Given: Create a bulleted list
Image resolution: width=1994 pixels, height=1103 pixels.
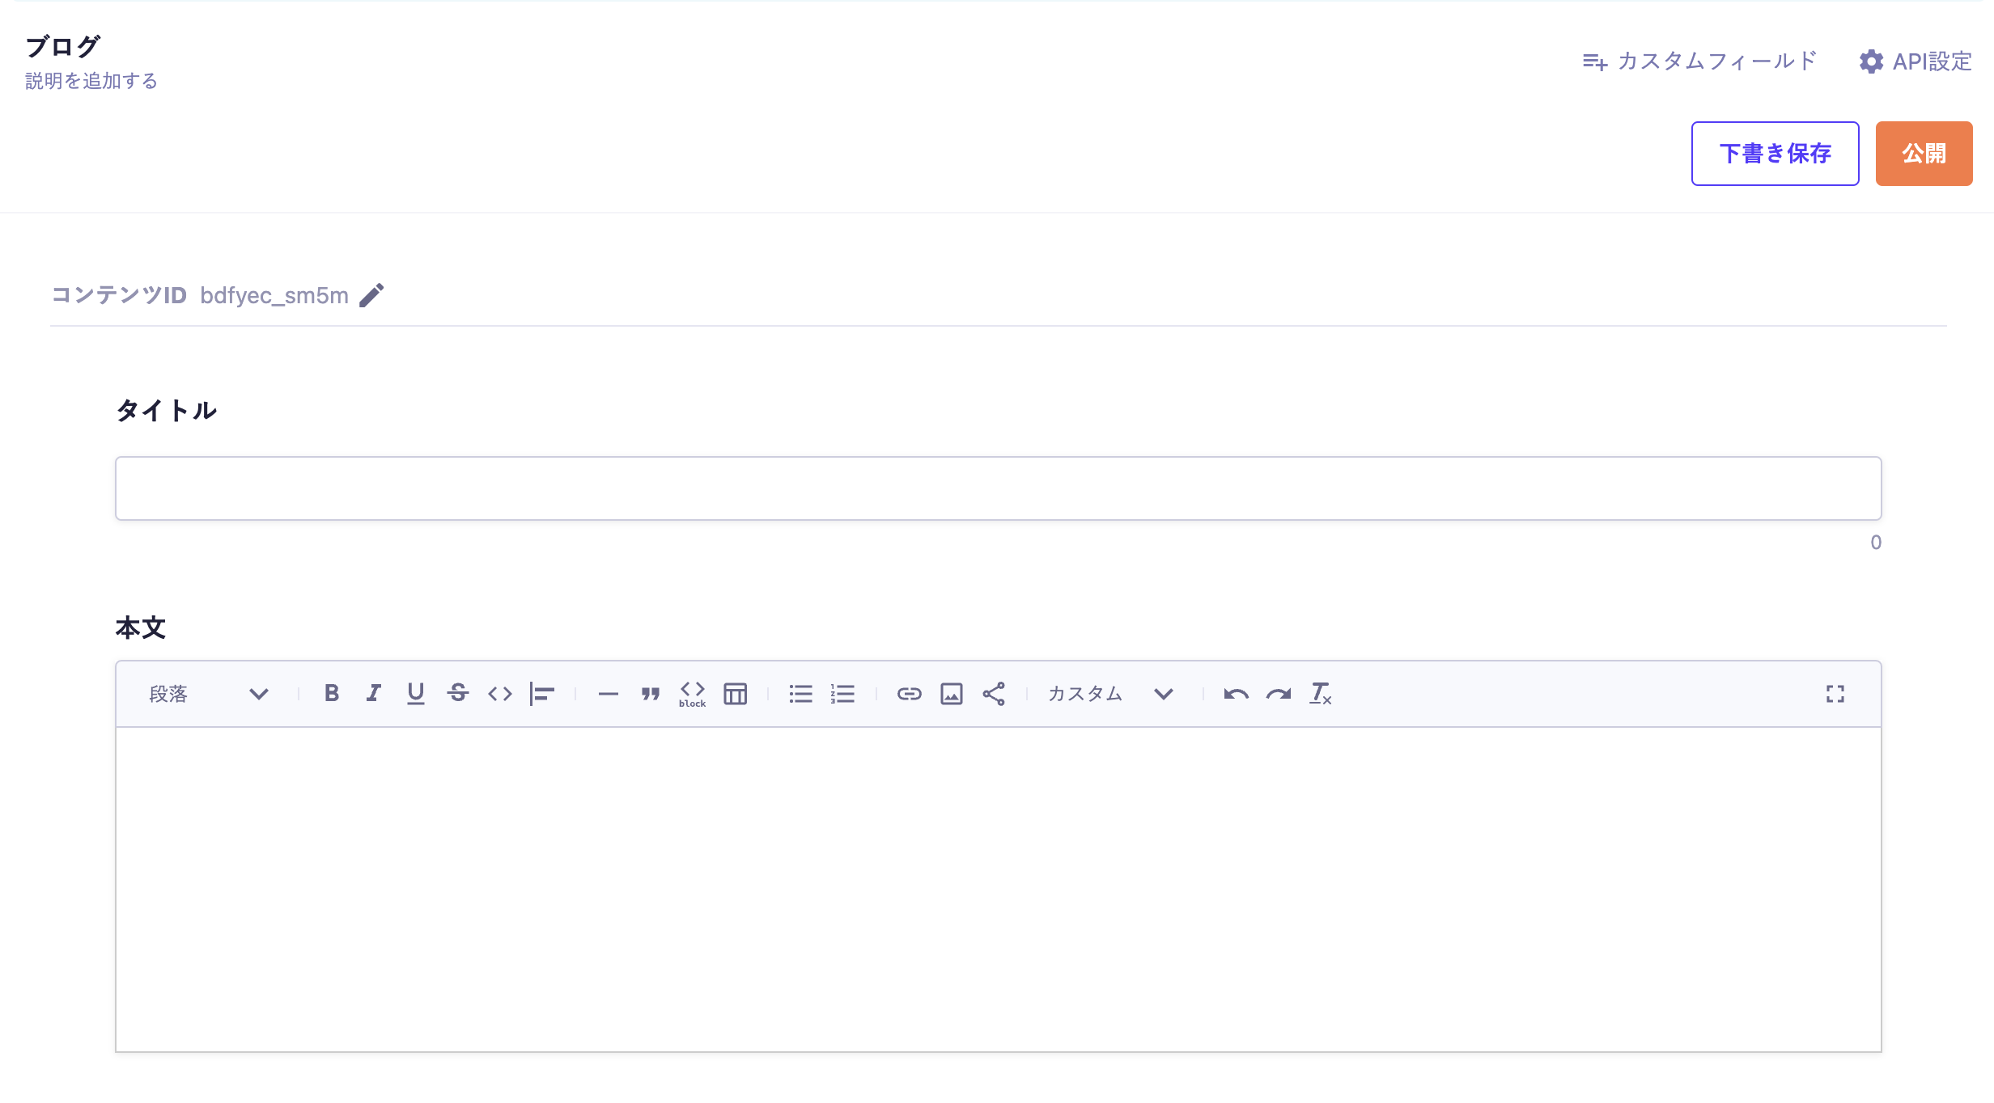Looking at the screenshot, I should [800, 693].
